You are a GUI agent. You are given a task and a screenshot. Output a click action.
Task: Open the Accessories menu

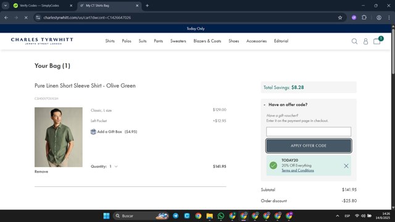257,41
